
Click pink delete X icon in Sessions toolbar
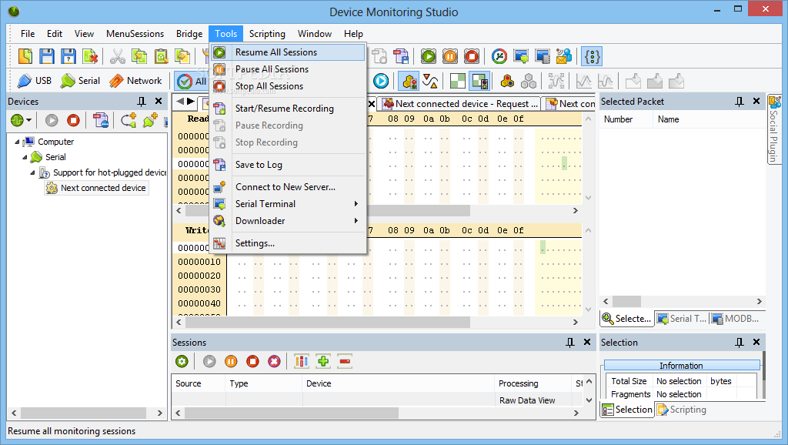(274, 362)
